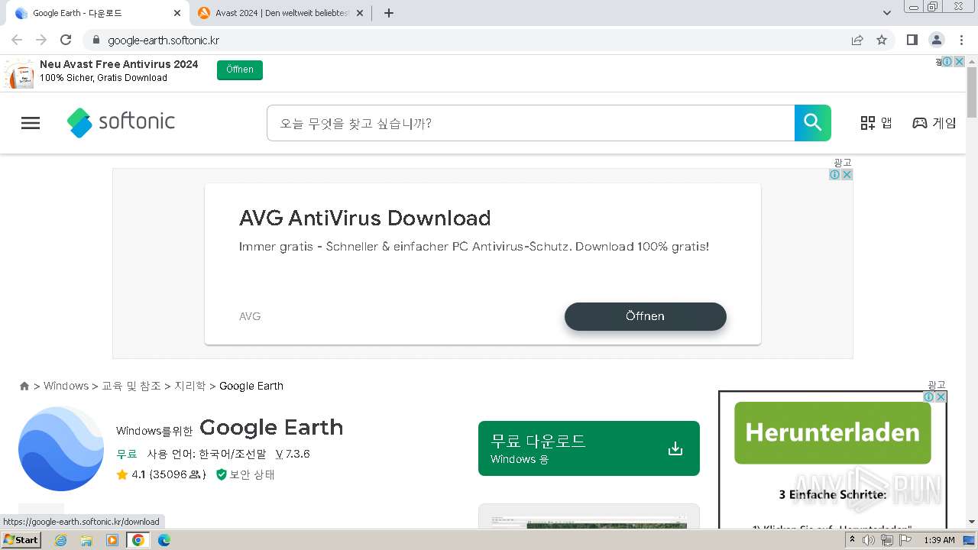Open the 앱 apps section
Viewport: 978px width, 550px height.
[876, 123]
